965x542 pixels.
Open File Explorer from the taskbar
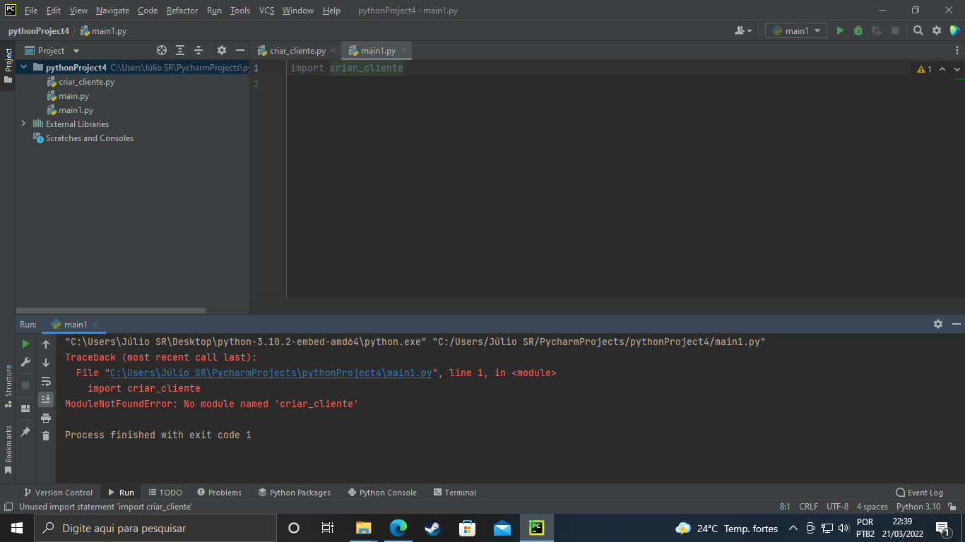pyautogui.click(x=364, y=528)
